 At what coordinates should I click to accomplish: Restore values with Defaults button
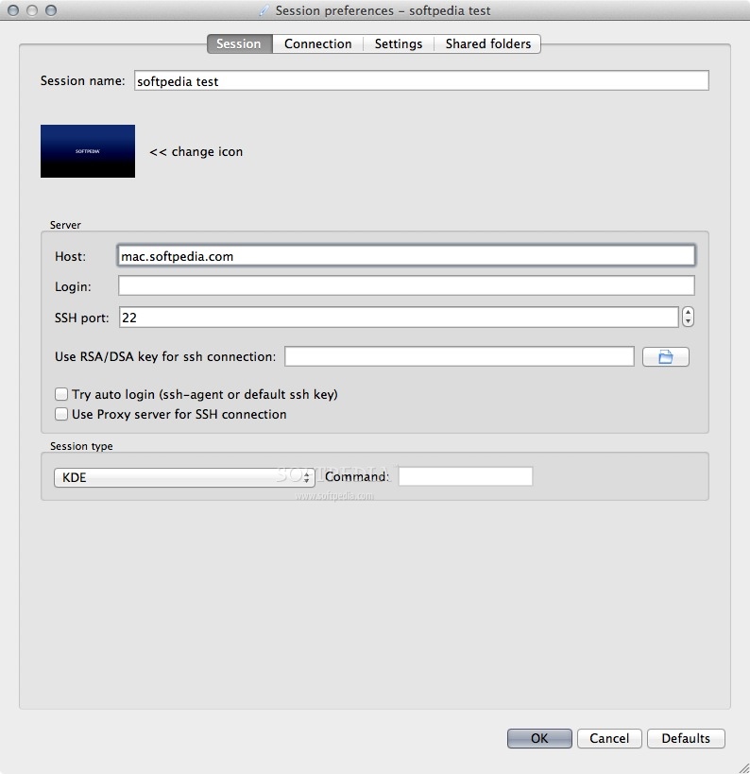tap(686, 738)
